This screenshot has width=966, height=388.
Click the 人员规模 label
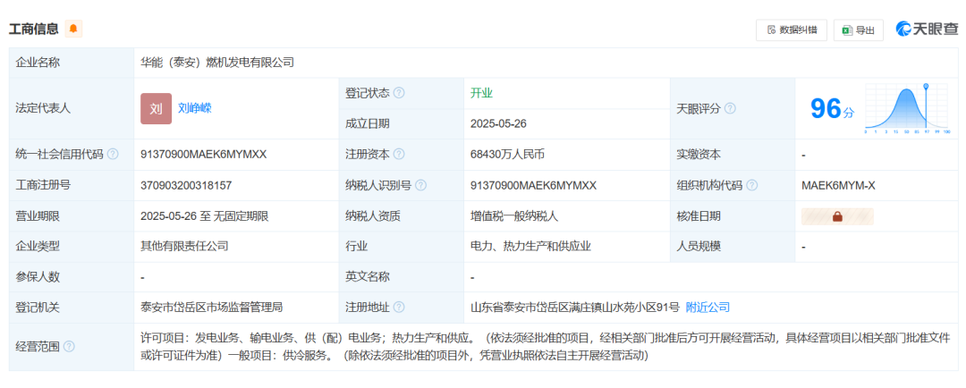tap(699, 247)
